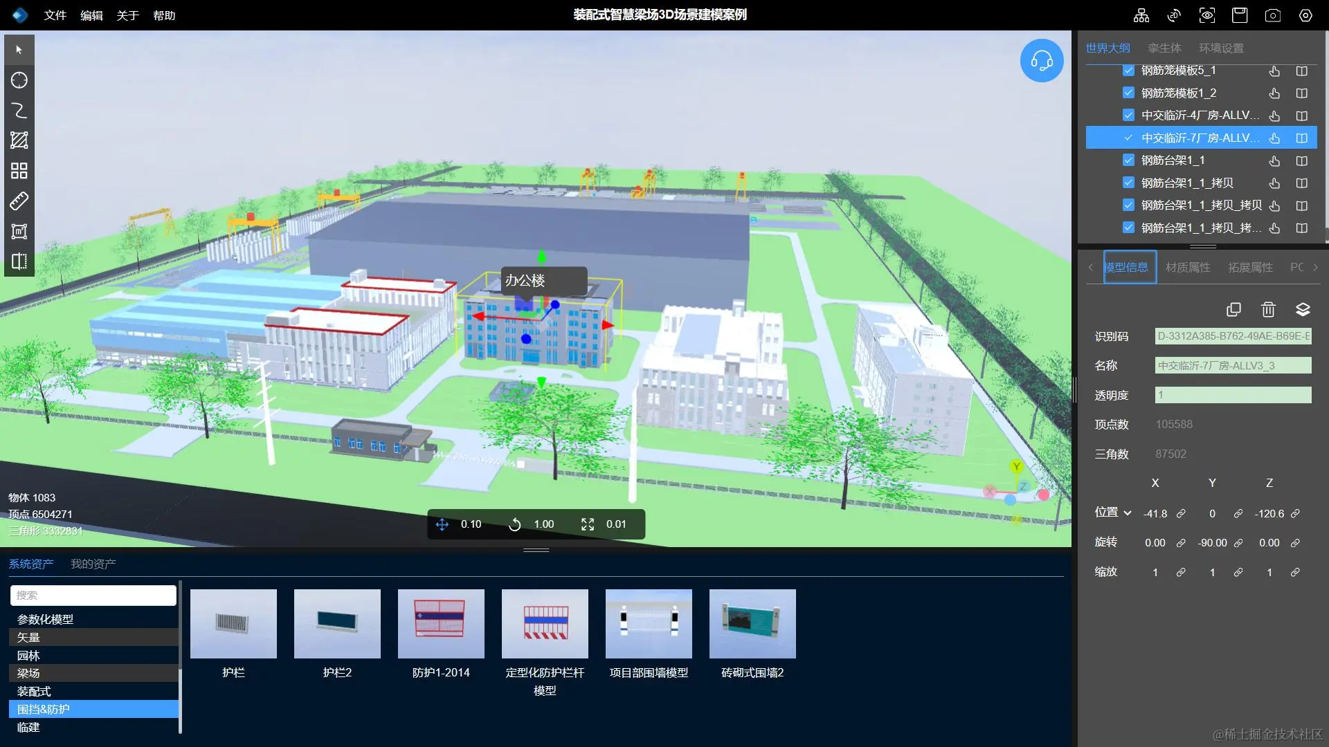Click the save disk icon
1329x747 pixels.
click(x=1239, y=15)
